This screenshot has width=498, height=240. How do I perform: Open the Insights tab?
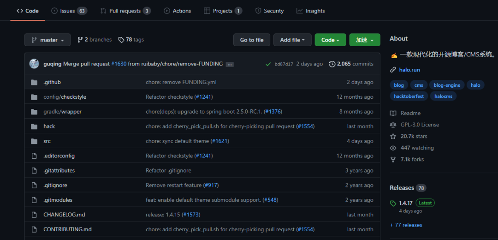311,11
